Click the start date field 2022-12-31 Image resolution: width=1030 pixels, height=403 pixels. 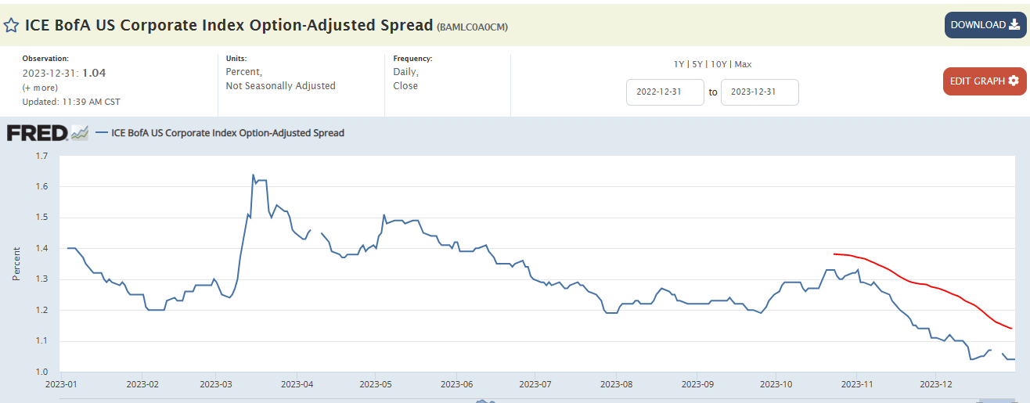[665, 92]
